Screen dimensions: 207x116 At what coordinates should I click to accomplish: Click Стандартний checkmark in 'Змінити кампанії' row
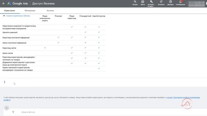pos(85,32)
